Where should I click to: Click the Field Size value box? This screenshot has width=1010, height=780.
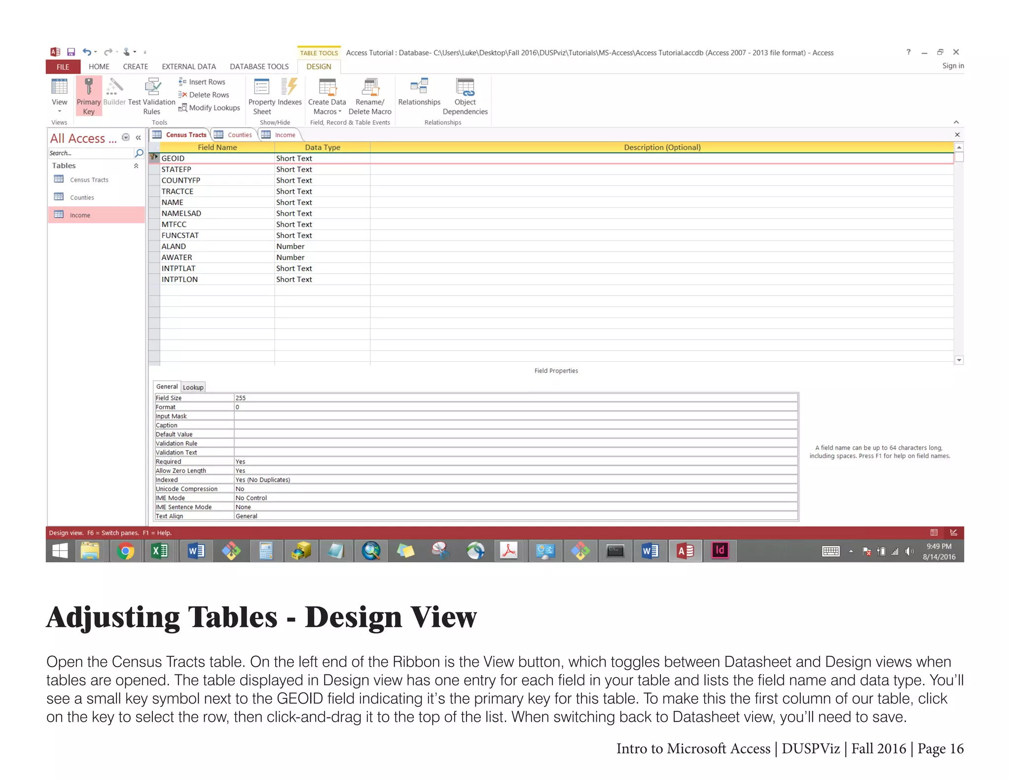pyautogui.click(x=515, y=398)
